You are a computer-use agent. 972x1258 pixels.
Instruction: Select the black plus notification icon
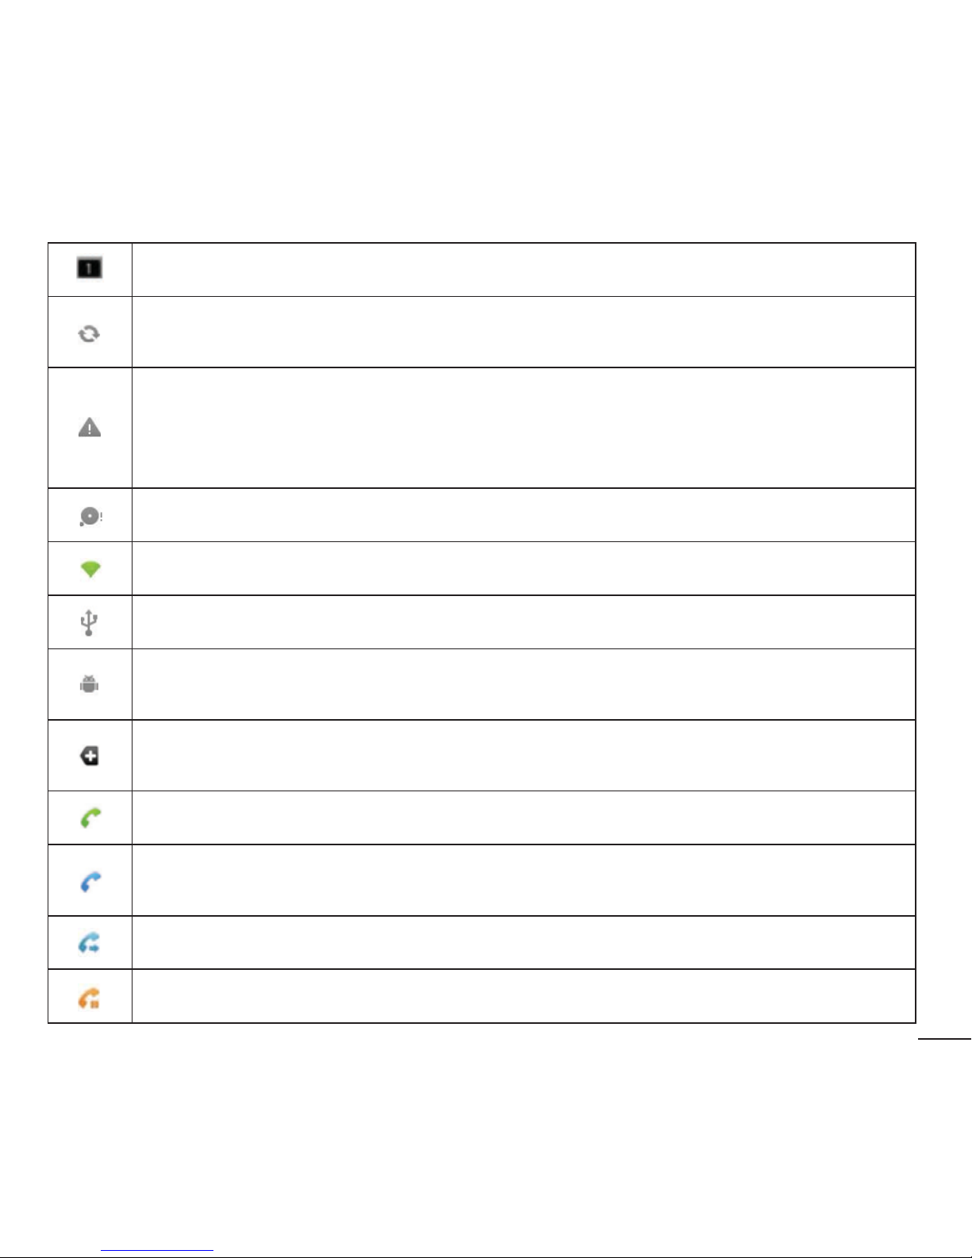[x=90, y=756]
